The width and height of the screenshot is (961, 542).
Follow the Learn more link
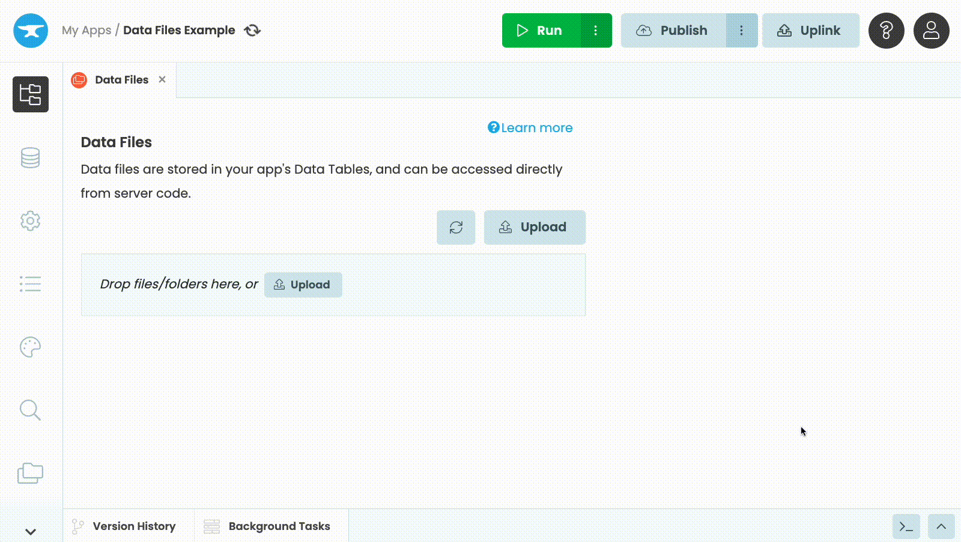pyautogui.click(x=530, y=127)
